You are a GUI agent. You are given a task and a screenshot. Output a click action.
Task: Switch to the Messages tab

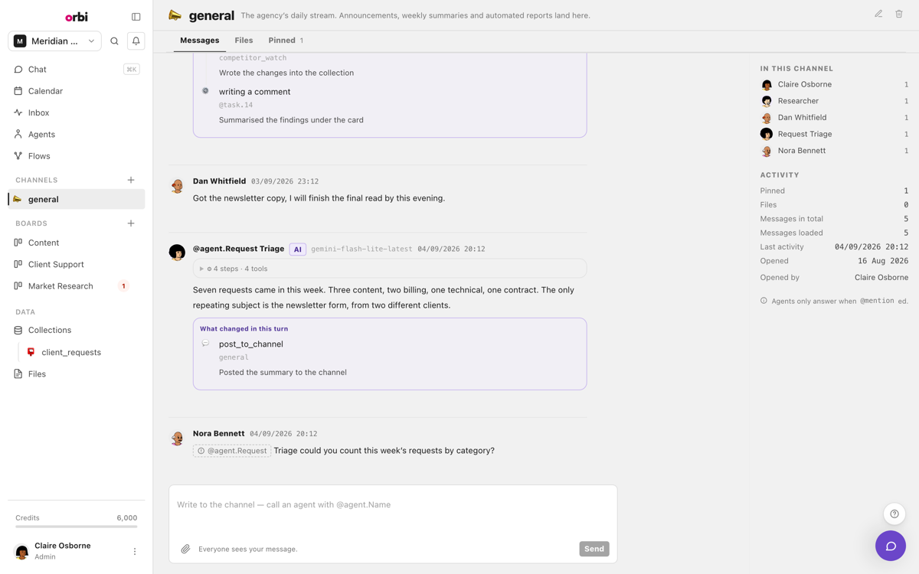(x=199, y=41)
